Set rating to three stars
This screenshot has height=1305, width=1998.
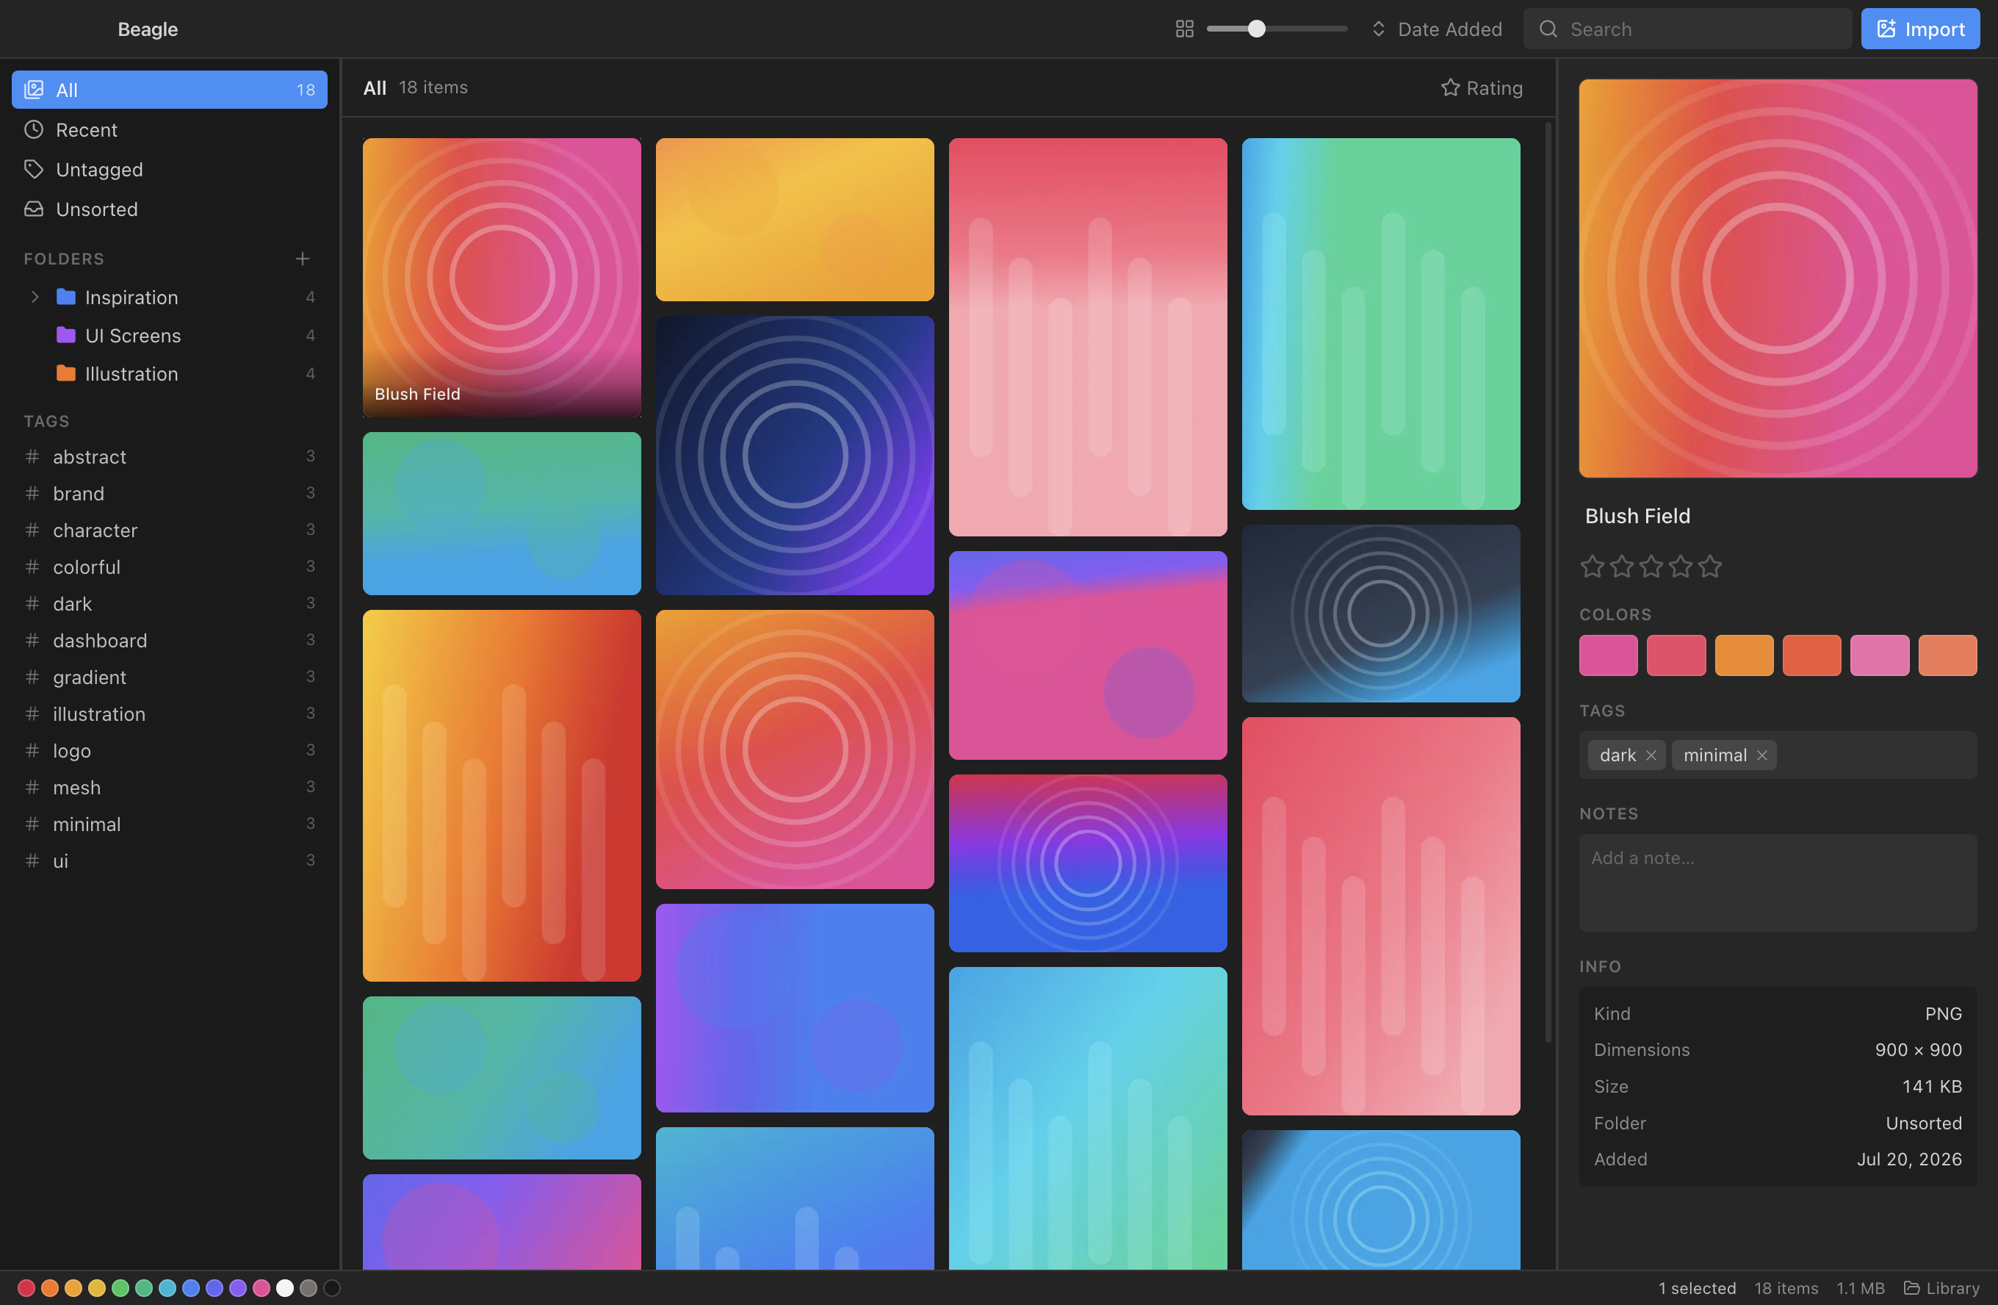coord(1651,567)
